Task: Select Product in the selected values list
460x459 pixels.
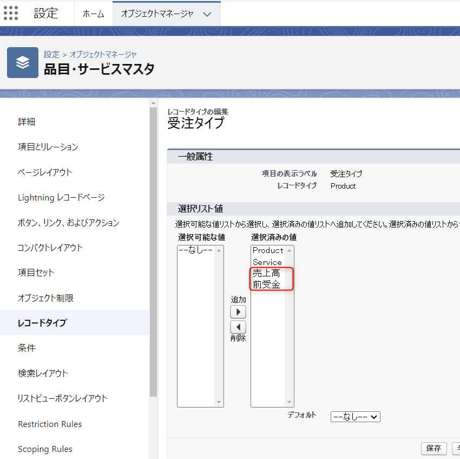Action: [268, 250]
